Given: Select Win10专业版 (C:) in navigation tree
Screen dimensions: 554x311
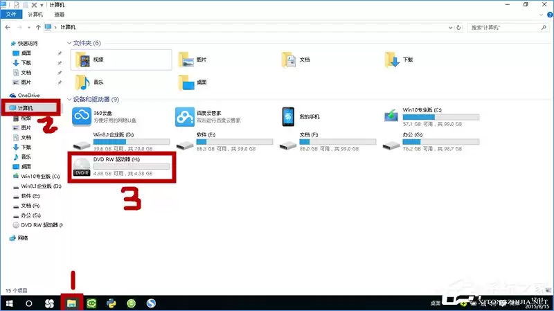Looking at the screenshot, I should tap(37, 176).
